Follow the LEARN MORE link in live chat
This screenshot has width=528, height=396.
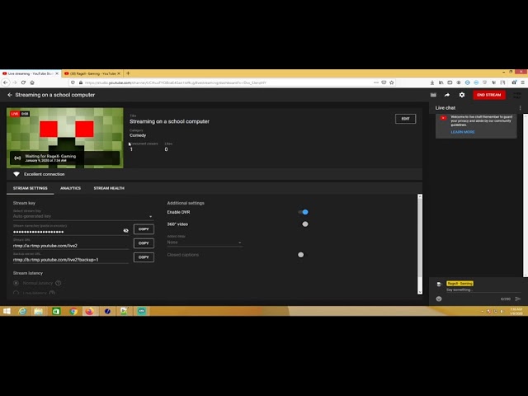tap(462, 132)
